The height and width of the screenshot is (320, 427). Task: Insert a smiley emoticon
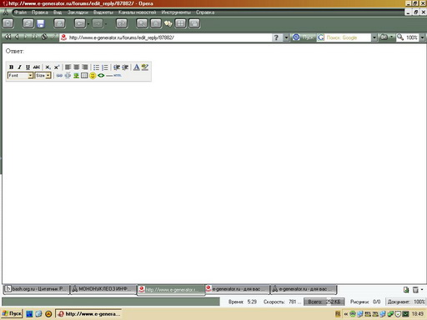[x=93, y=76]
